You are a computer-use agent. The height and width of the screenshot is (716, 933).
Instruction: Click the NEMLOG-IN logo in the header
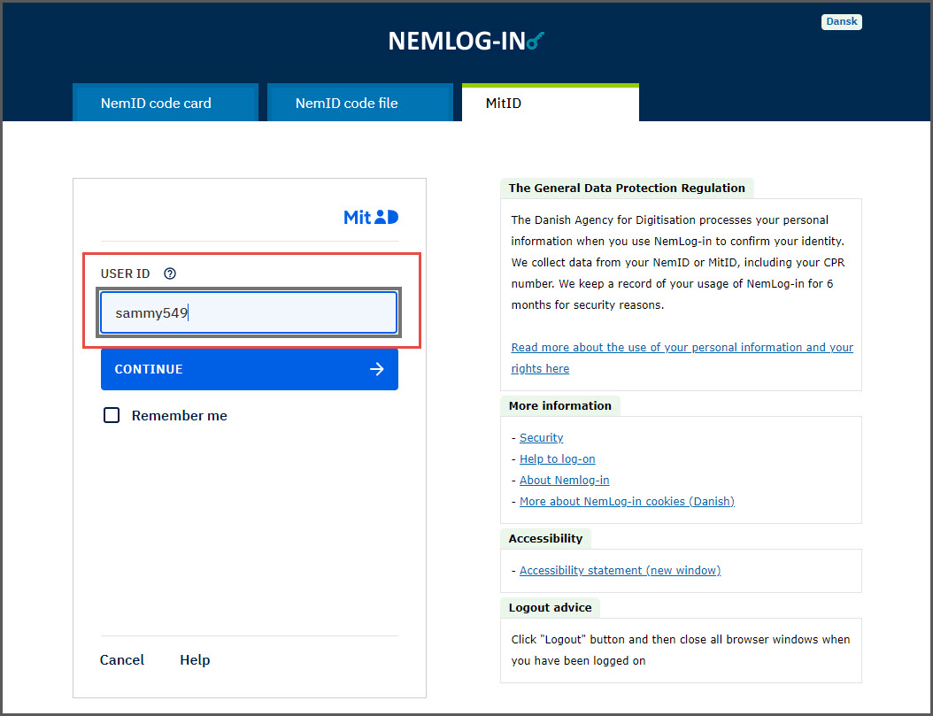[466, 41]
